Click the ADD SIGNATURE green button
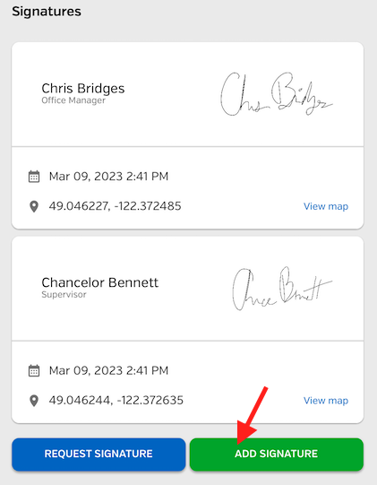The image size is (377, 485). [277, 454]
